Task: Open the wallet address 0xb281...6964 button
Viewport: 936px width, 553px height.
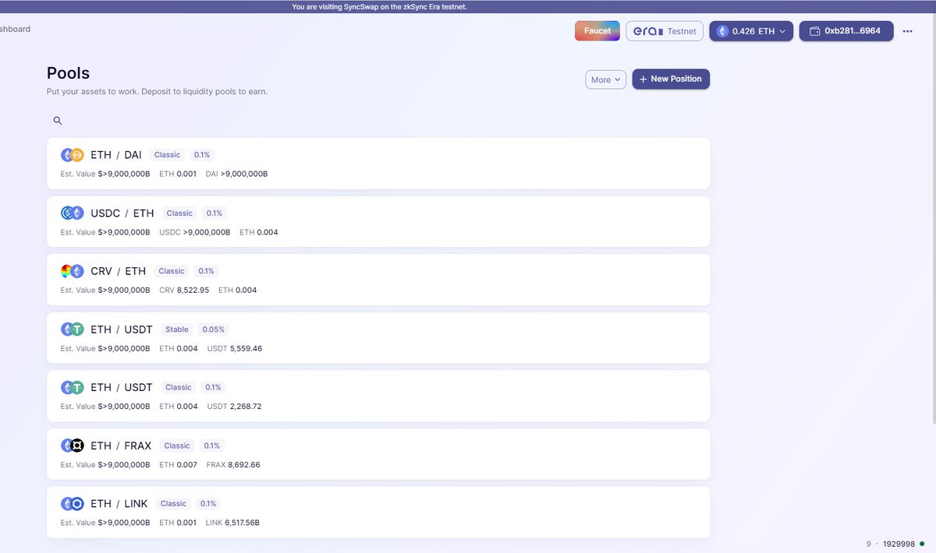Action: coord(846,31)
